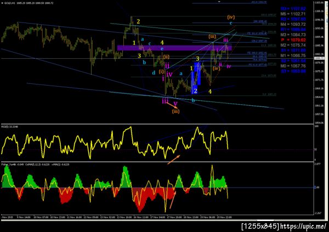Click the '9 Nov 14:00' time axis label
Screen dimensions: 329x232
[x=24, y=217]
